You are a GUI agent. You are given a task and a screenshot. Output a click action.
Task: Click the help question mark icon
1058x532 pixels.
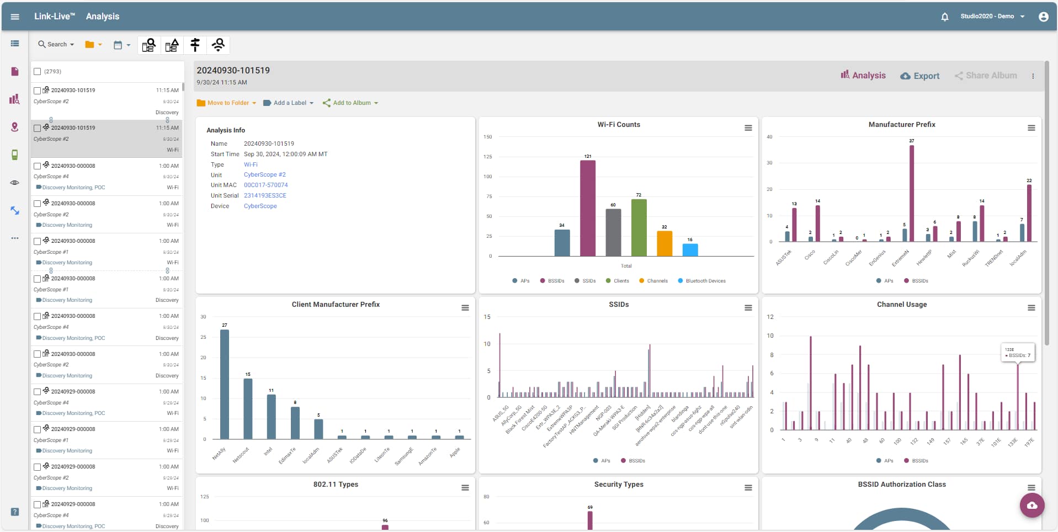coord(15,512)
